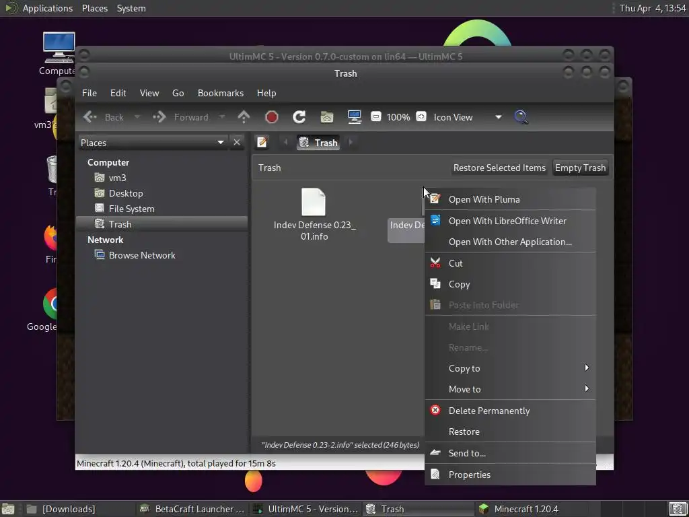Open the Forward history dropdown arrow
The image size is (689, 517).
click(x=222, y=117)
